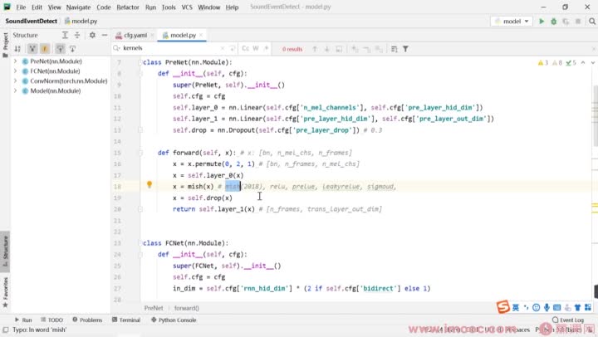
Task: Expand ConvNorm(torch.nn.Module) tree node
Action: click(15, 81)
